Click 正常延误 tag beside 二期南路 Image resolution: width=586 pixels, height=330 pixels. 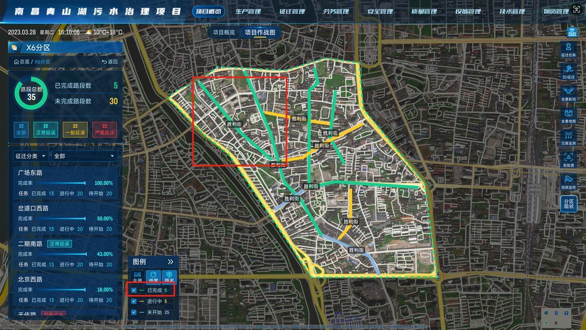pyautogui.click(x=60, y=244)
